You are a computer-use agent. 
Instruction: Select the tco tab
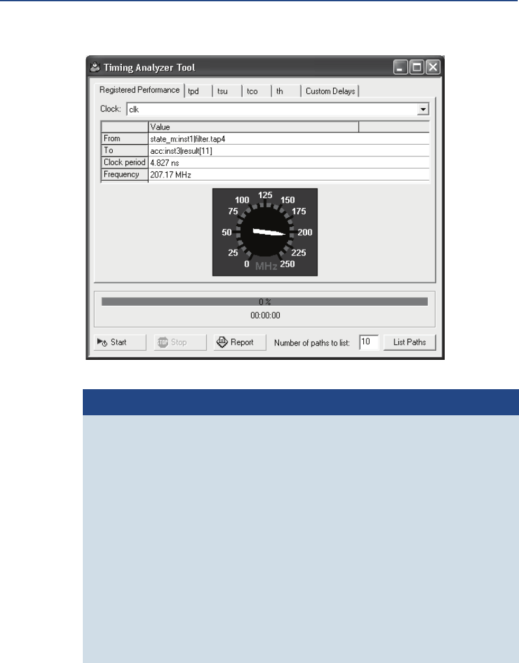(252, 91)
